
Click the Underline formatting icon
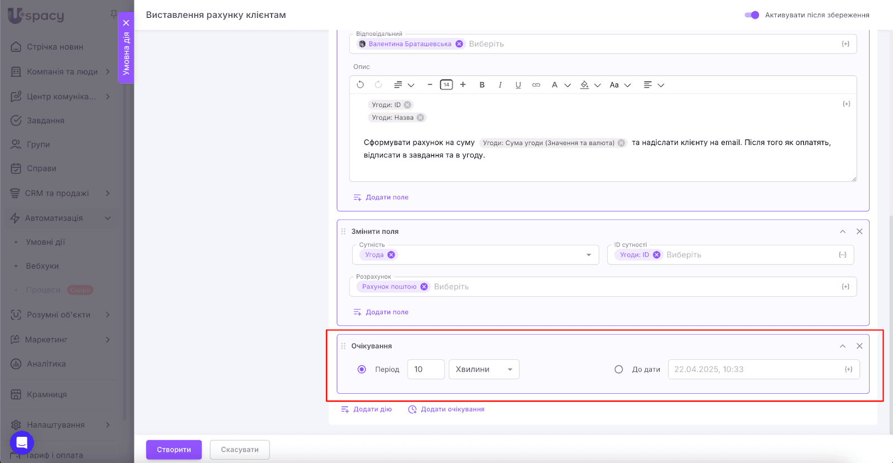point(518,85)
